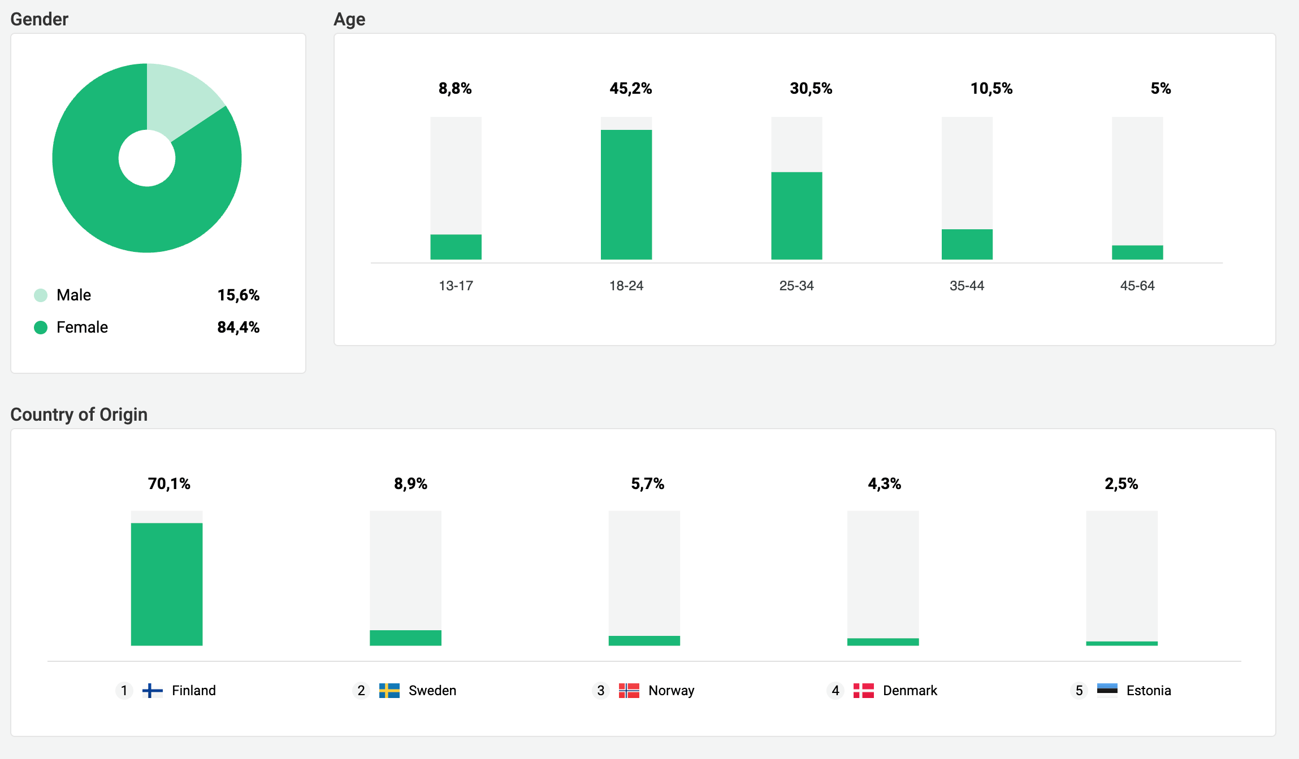
Task: Click the Finland 70,1% country bar
Action: pos(167,584)
